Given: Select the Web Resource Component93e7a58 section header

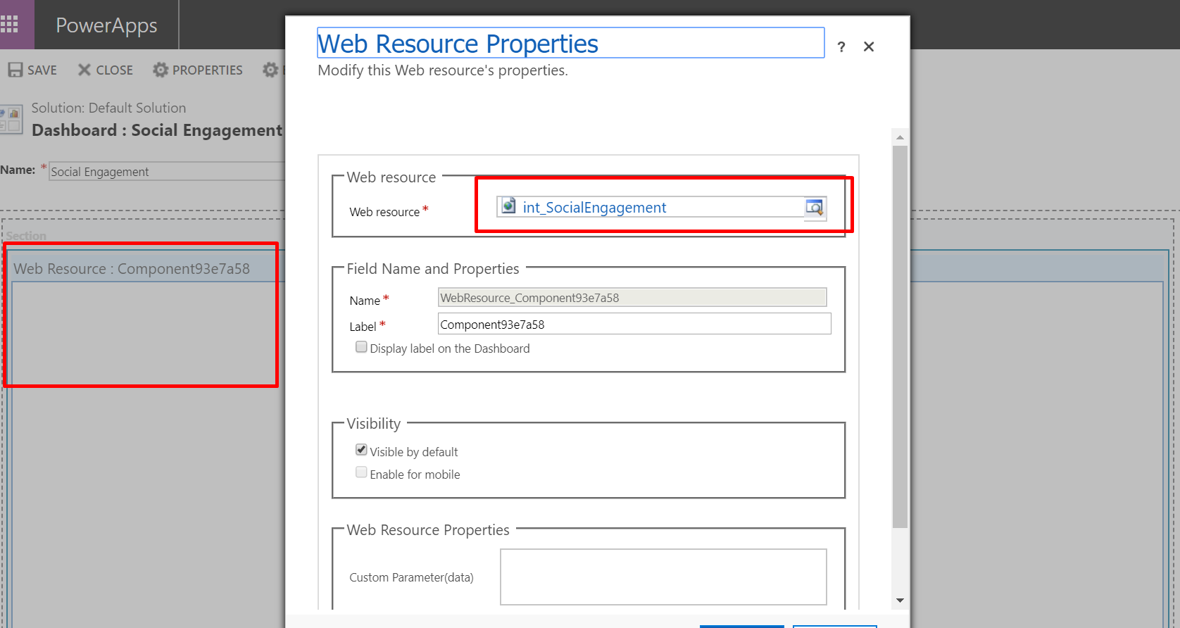Looking at the screenshot, I should pyautogui.click(x=132, y=269).
